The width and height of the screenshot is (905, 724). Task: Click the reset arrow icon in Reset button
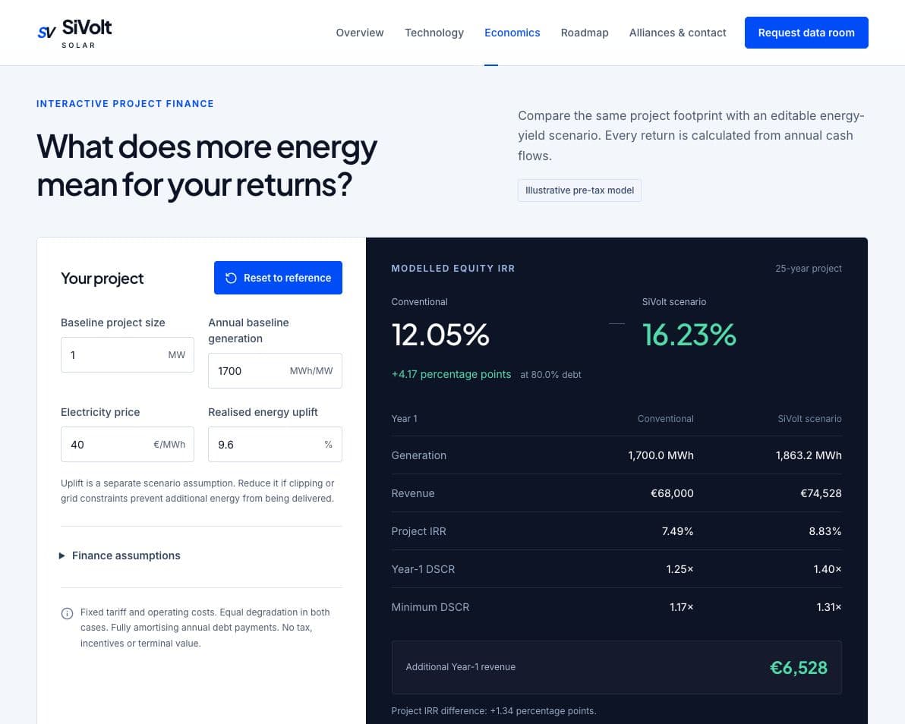coord(231,278)
